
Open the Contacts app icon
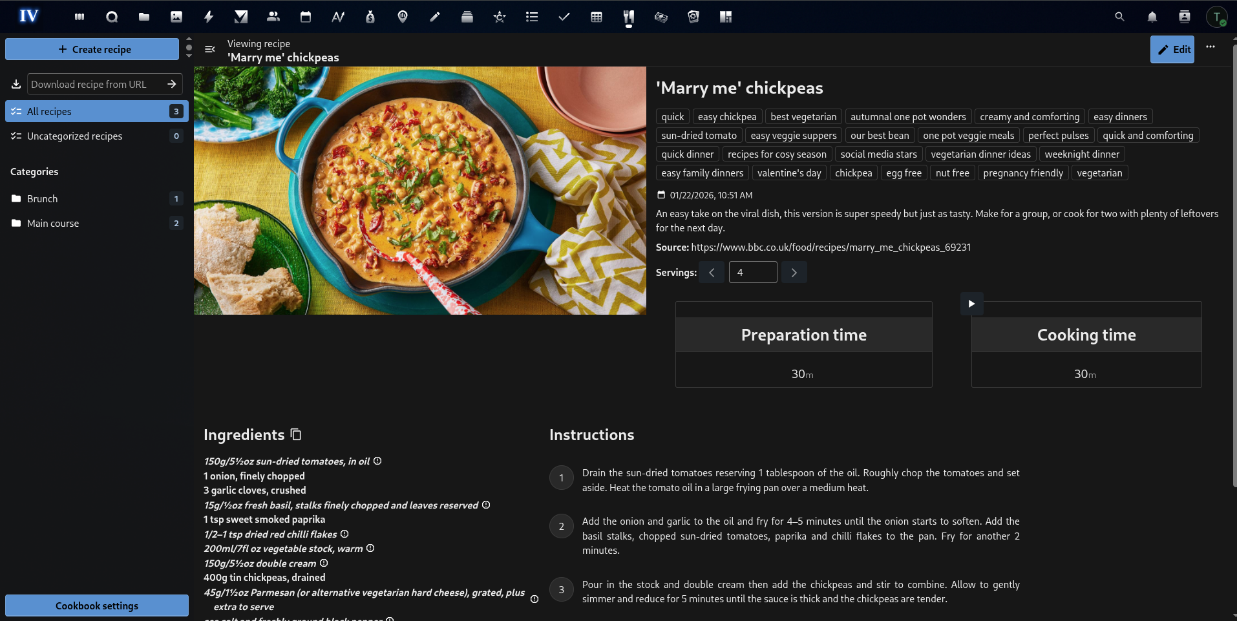(273, 17)
